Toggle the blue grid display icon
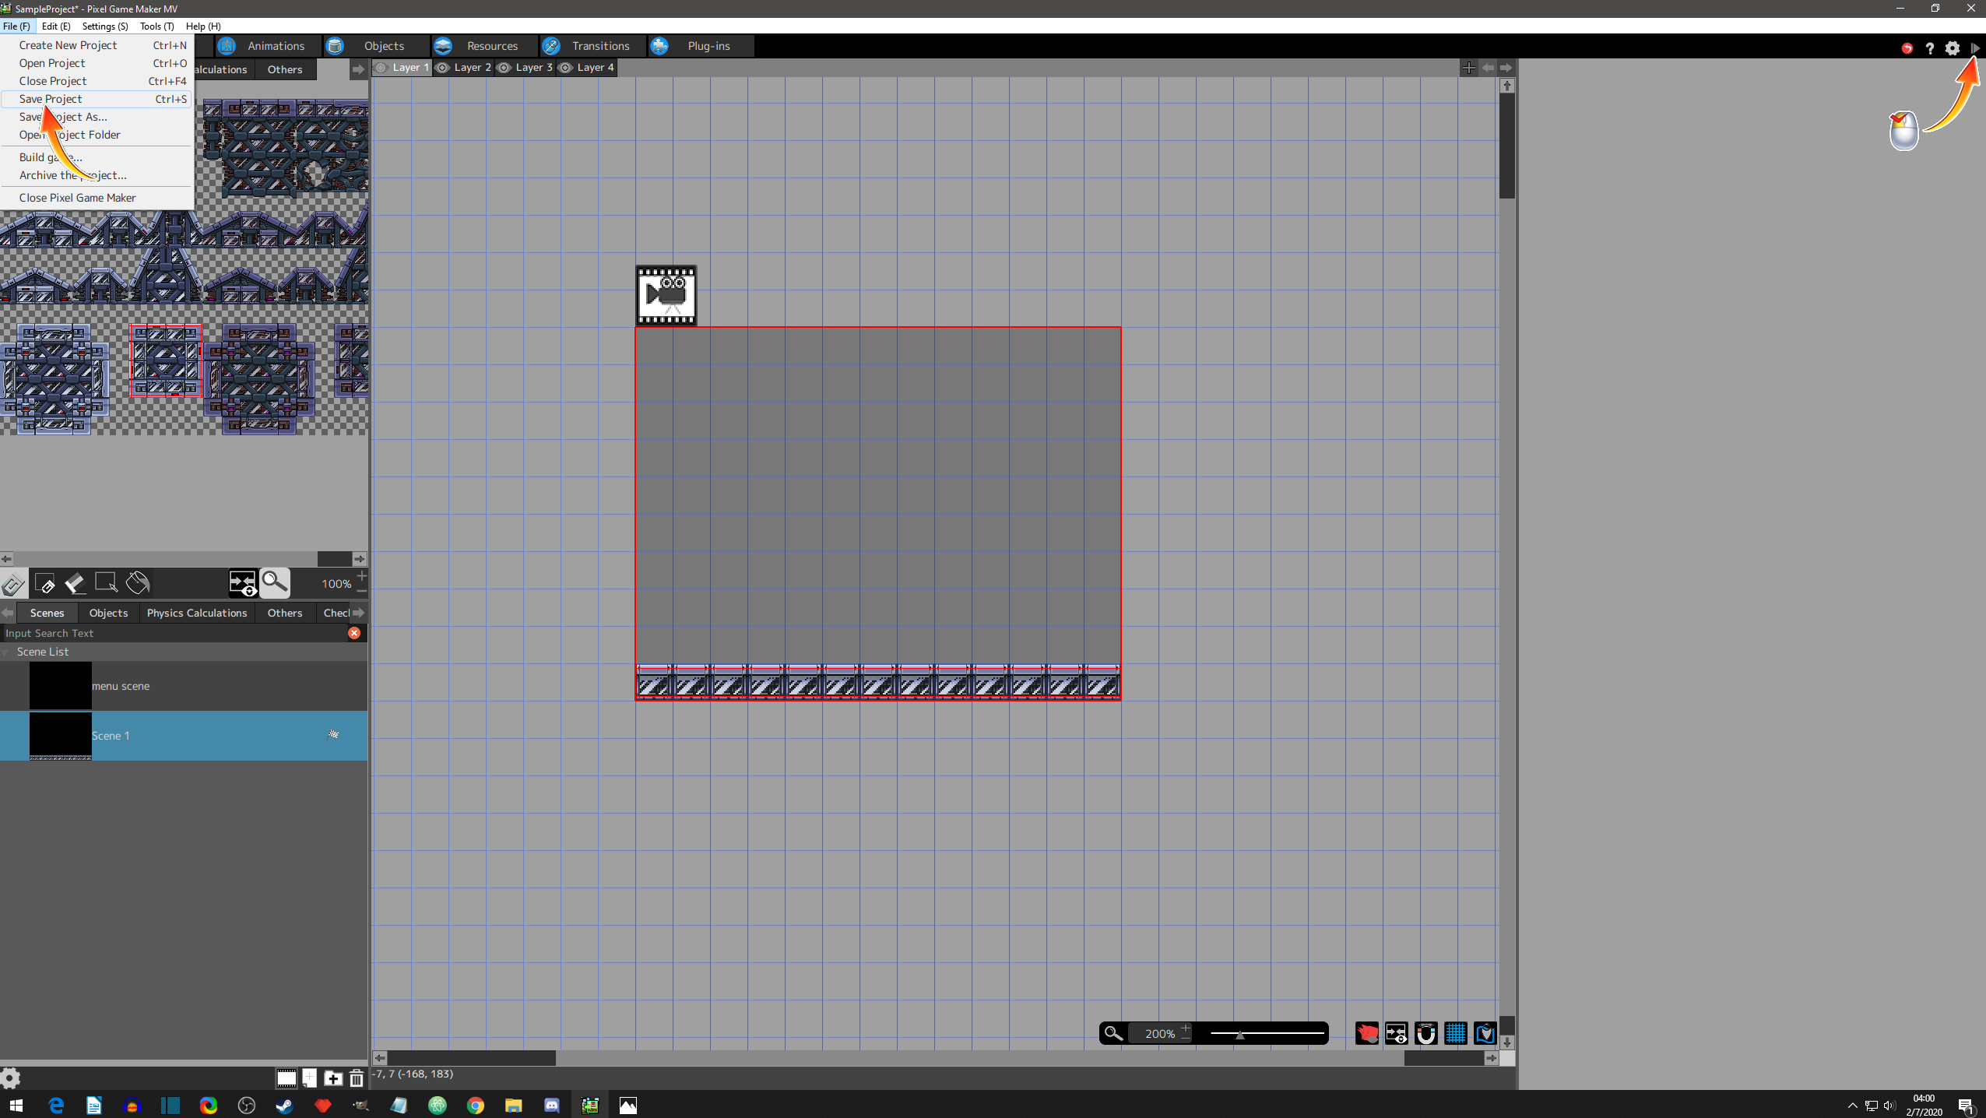The height and width of the screenshot is (1118, 1986). click(x=1455, y=1033)
